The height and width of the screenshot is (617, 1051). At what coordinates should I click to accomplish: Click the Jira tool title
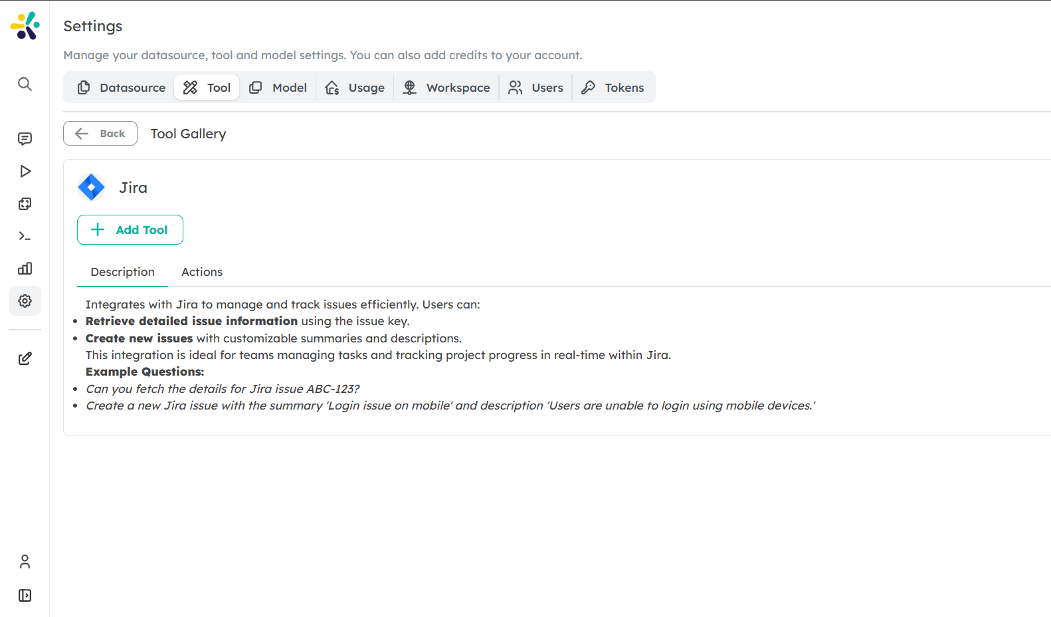click(134, 187)
